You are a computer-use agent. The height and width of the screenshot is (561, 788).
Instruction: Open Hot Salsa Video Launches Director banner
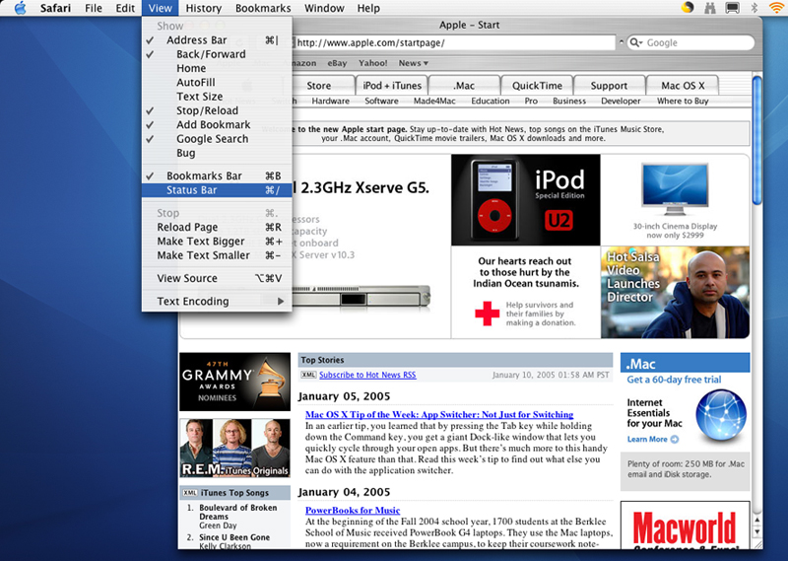click(x=675, y=292)
